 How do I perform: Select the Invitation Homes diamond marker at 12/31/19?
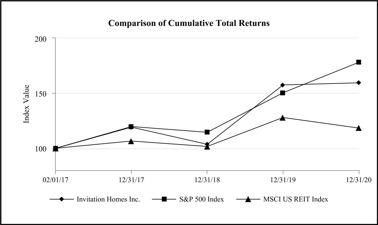pos(283,85)
